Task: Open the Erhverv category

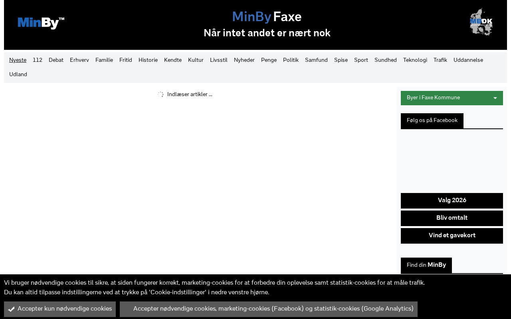Action: 79,60
